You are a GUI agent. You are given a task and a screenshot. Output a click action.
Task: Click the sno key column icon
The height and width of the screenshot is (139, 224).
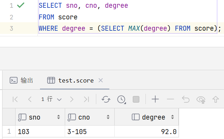(x=22, y=117)
